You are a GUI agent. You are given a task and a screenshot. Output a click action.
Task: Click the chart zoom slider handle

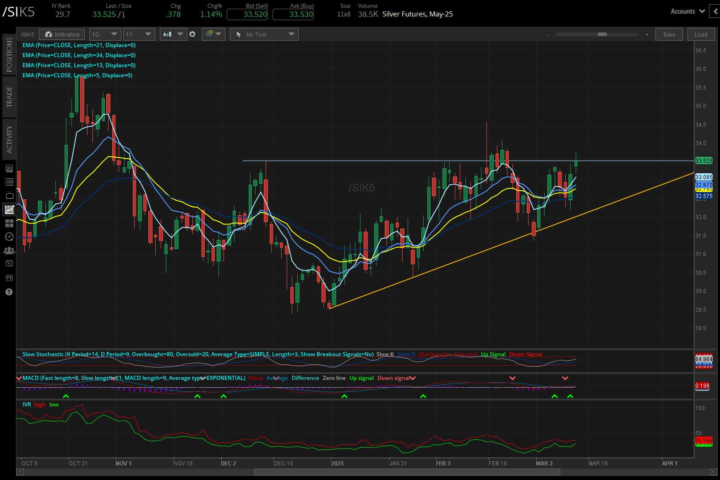pyautogui.click(x=602, y=34)
